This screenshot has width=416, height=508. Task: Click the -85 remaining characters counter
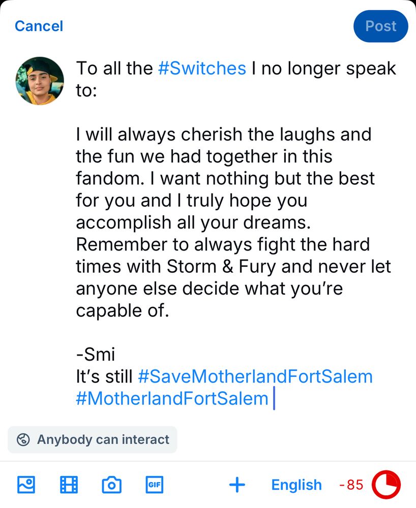coord(351,485)
